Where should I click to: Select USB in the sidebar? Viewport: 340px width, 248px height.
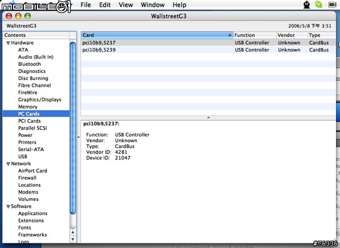(23, 156)
